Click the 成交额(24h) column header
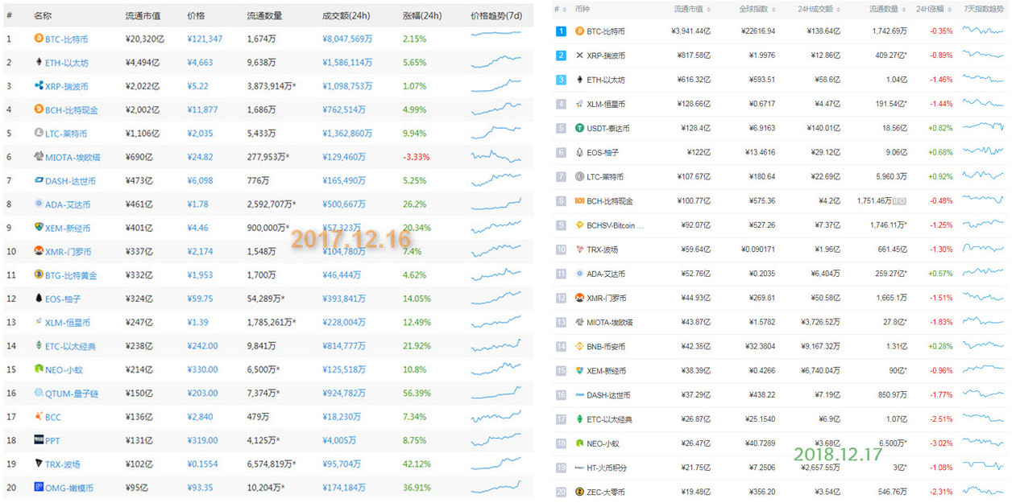 [x=346, y=16]
